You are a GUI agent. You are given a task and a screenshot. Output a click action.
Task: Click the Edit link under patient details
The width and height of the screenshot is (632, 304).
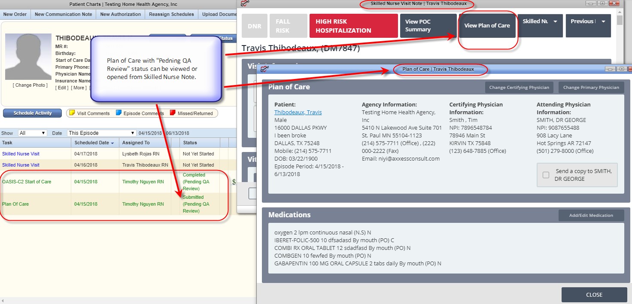(62, 88)
